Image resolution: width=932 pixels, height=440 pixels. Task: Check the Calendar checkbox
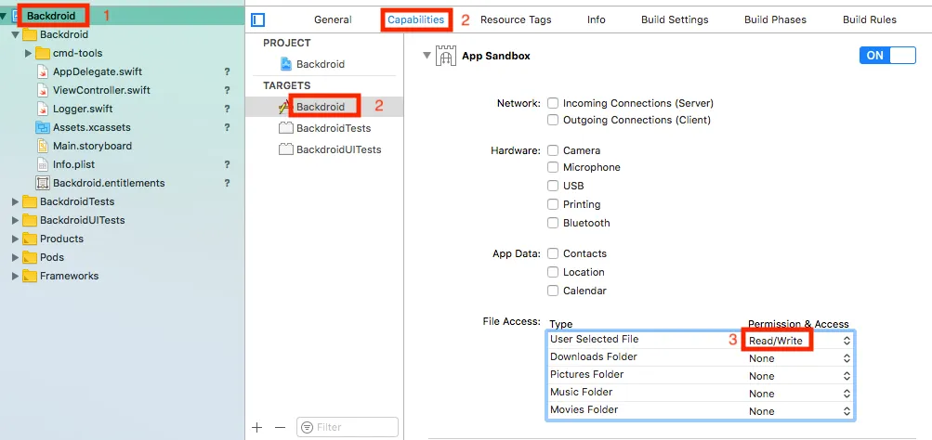(553, 291)
